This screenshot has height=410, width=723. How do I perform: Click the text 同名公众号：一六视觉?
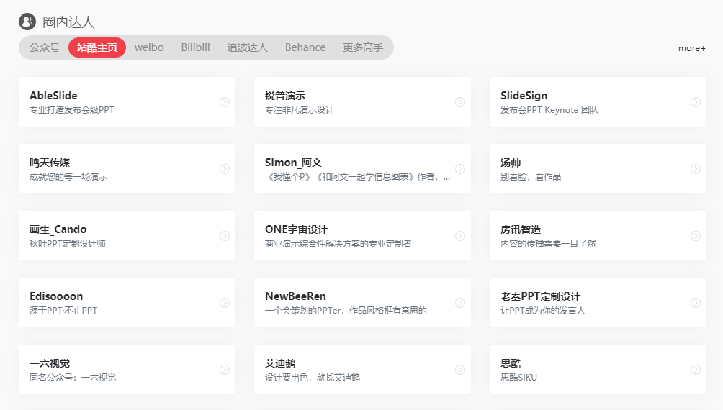pos(73,378)
